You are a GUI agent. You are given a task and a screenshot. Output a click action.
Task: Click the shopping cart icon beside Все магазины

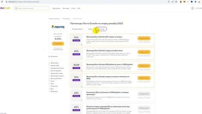(x=49, y=56)
